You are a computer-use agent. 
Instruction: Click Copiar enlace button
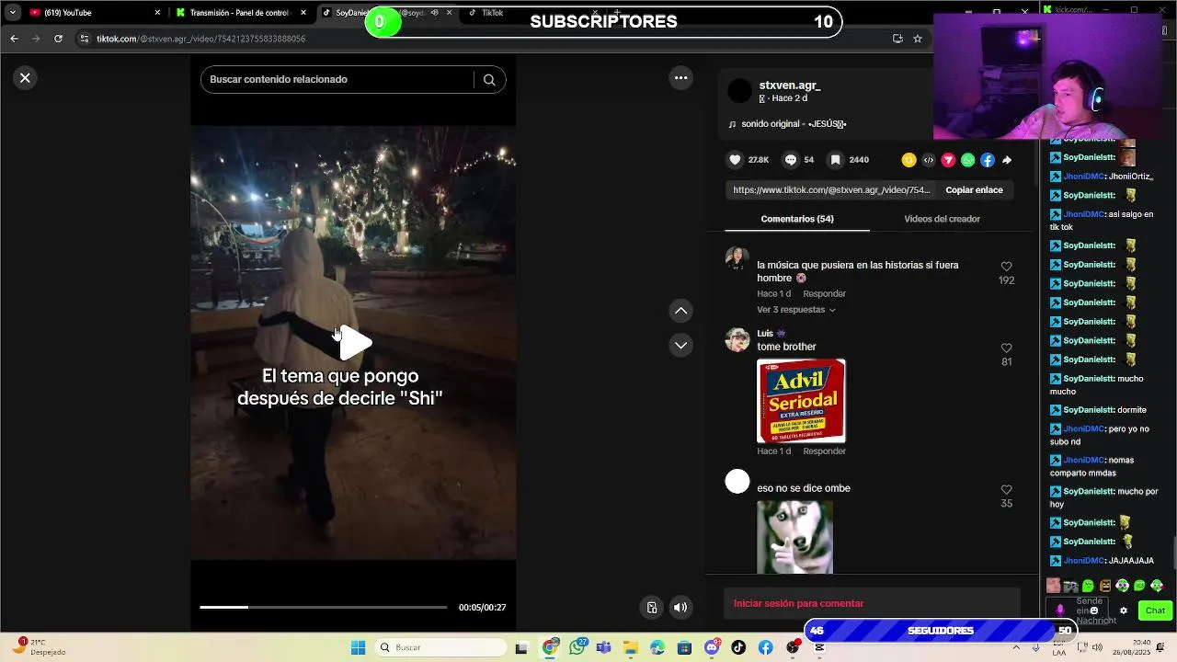[974, 189]
